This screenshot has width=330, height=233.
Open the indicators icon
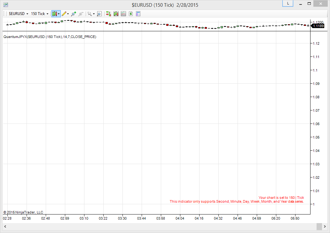[x=123, y=14]
